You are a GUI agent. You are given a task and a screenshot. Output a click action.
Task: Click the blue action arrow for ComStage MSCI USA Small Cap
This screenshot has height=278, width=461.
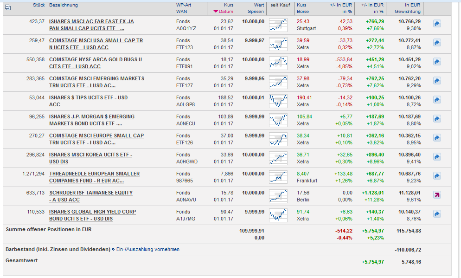436,43
